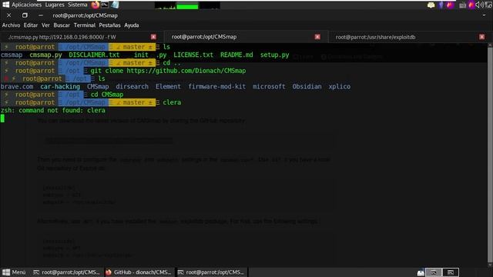
Task: Click the system monitor graph applet
Action: coord(187,5)
